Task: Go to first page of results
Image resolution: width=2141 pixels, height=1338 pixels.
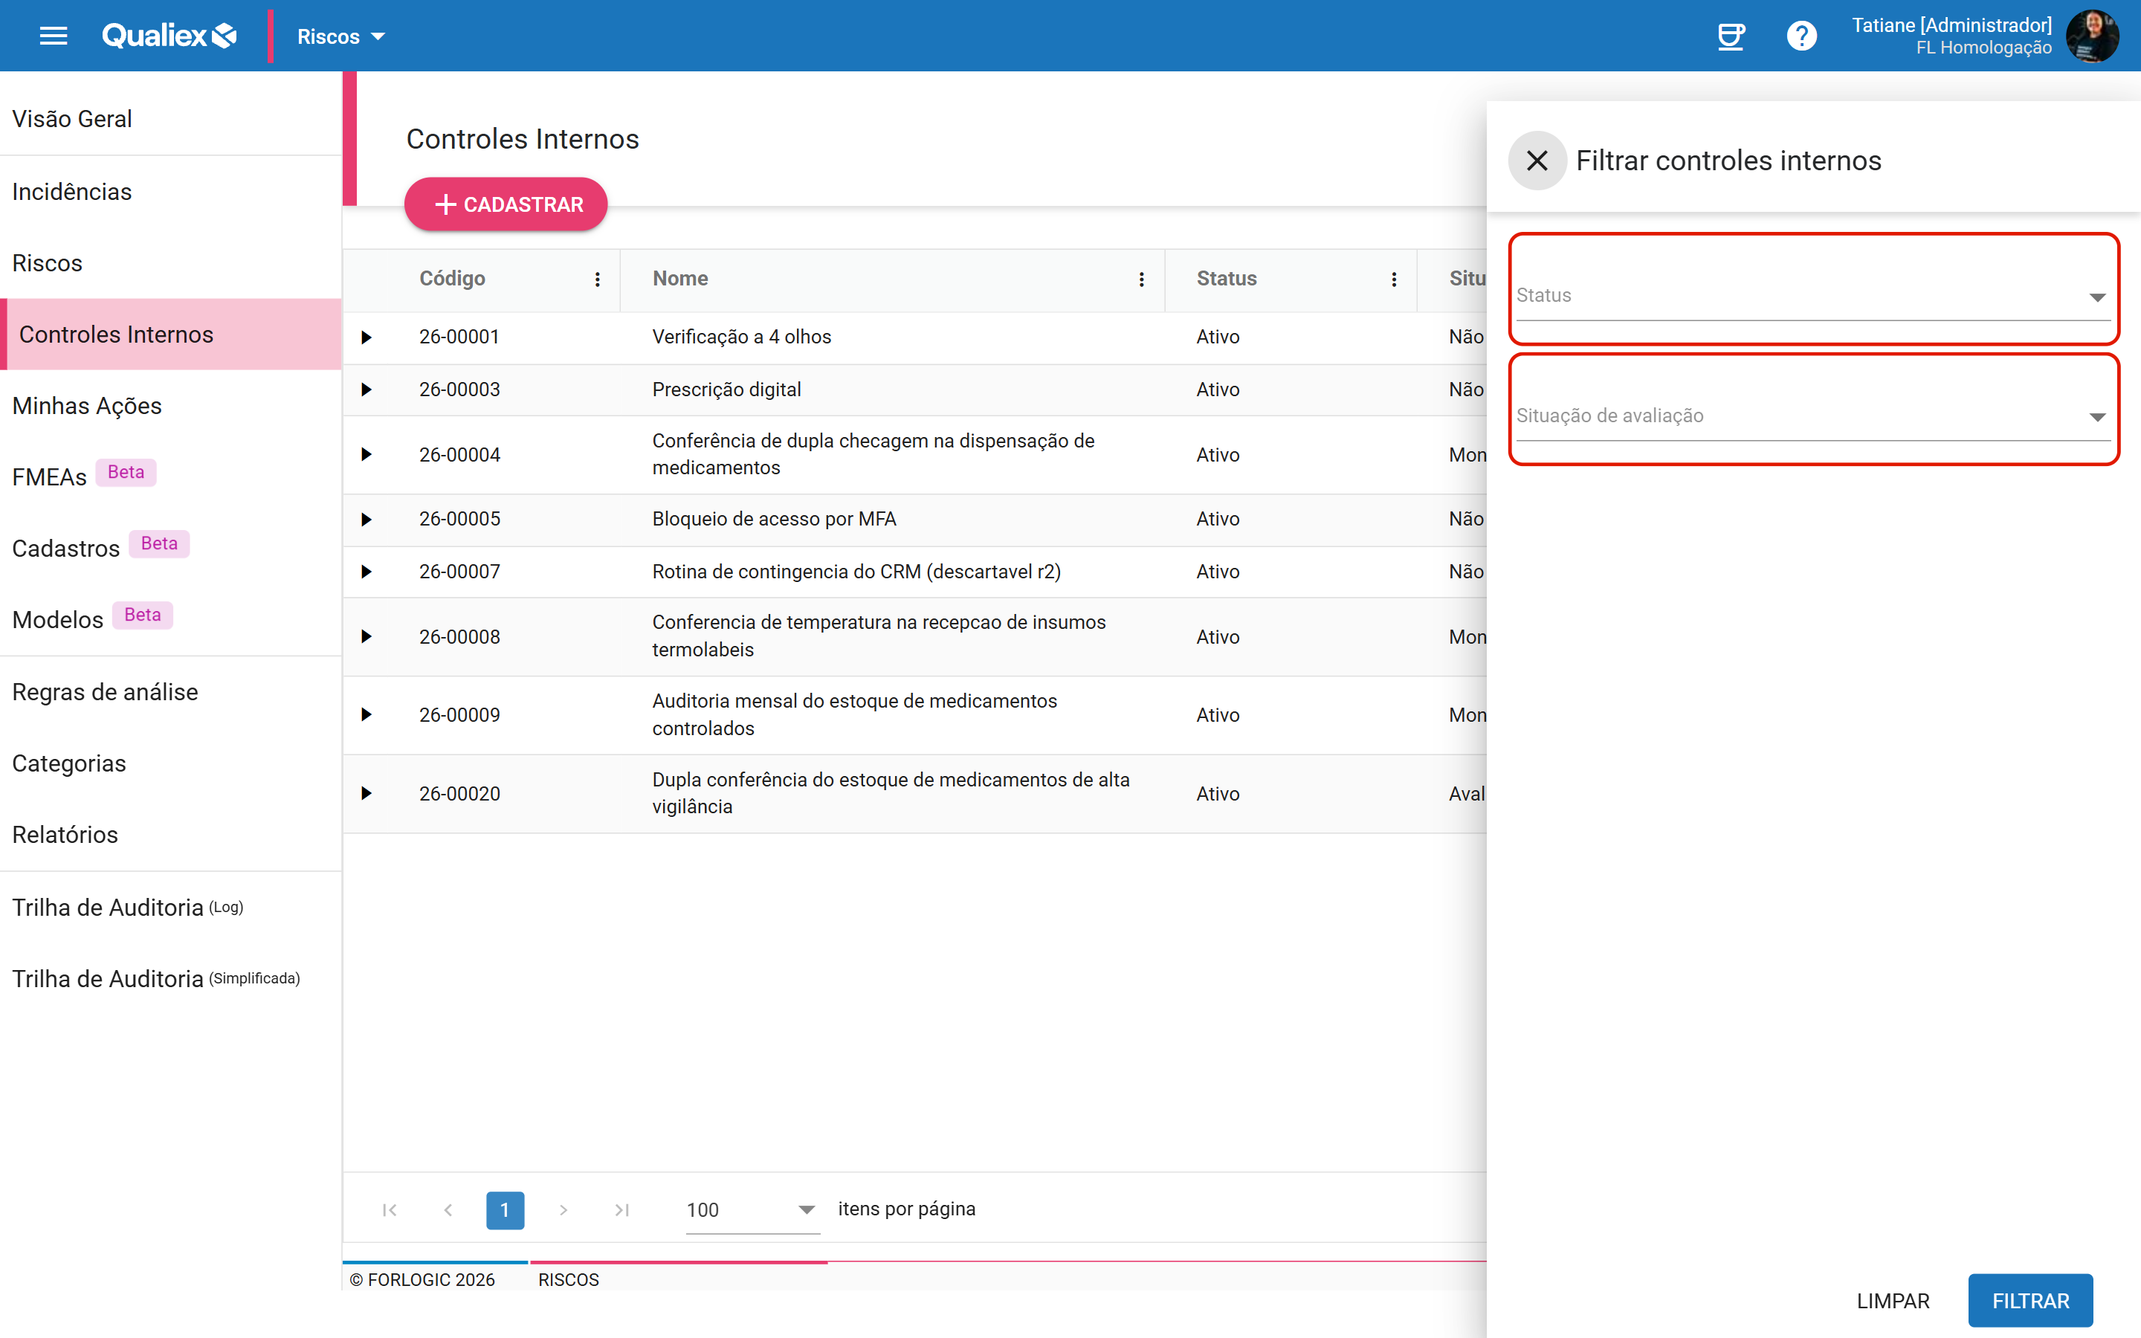Action: [x=390, y=1209]
